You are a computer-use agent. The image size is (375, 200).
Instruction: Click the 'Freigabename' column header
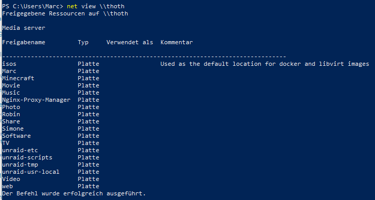[24, 42]
